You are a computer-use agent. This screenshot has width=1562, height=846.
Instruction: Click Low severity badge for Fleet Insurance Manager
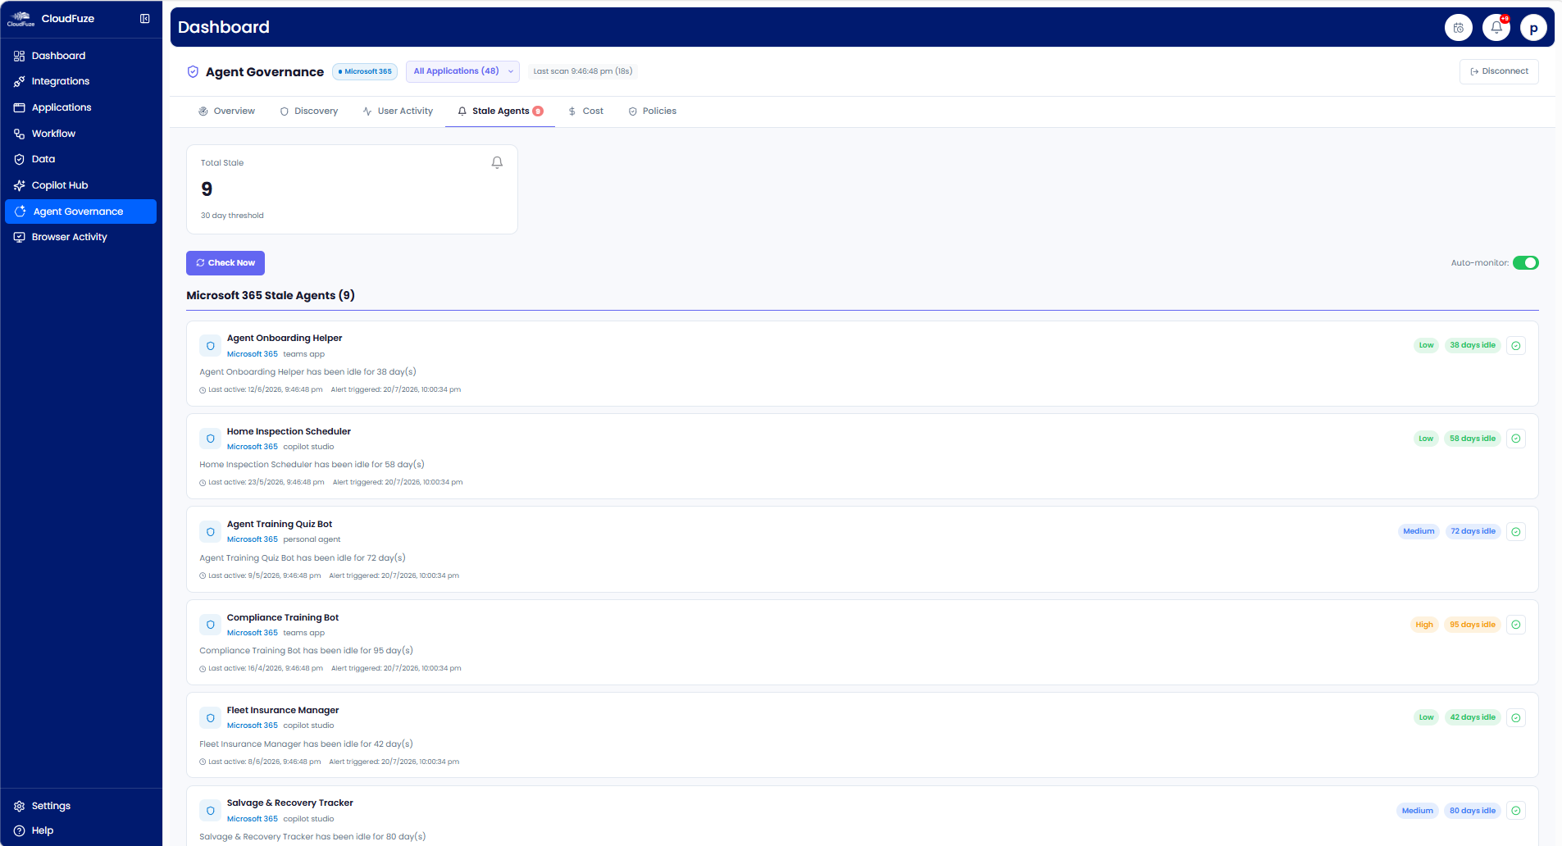coord(1426,717)
